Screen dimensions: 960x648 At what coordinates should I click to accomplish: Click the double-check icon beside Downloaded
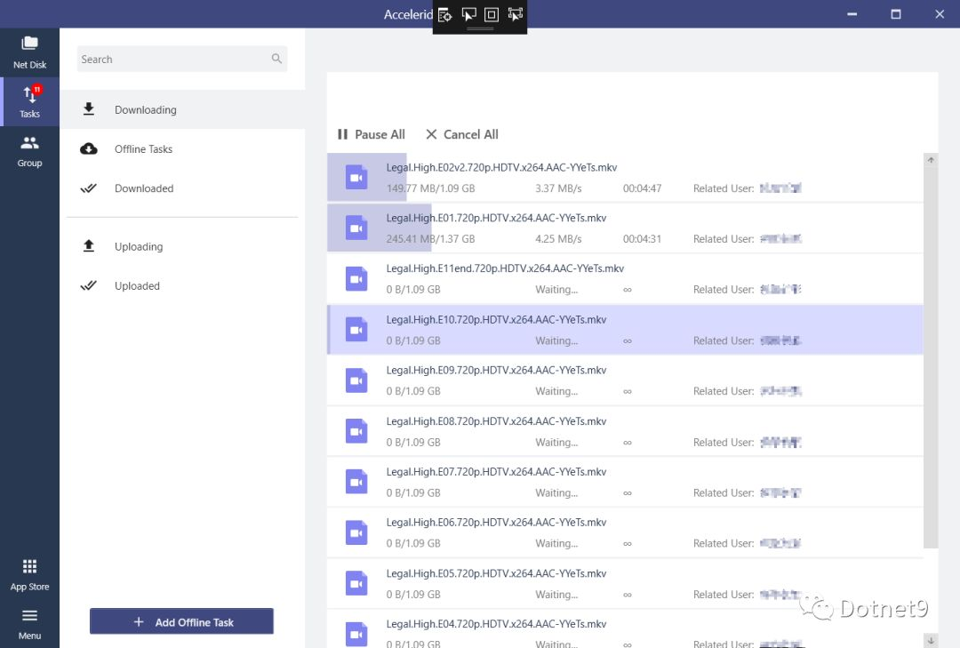click(x=89, y=188)
